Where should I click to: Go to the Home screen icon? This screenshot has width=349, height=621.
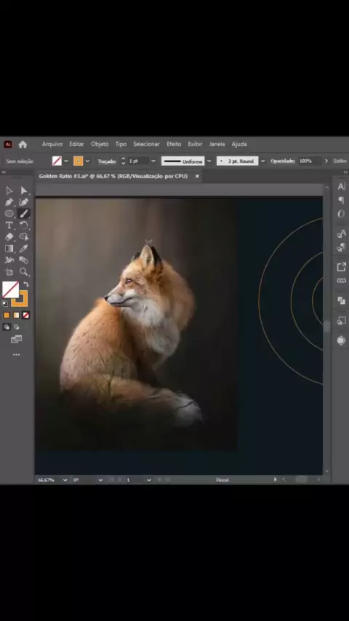pos(23,145)
